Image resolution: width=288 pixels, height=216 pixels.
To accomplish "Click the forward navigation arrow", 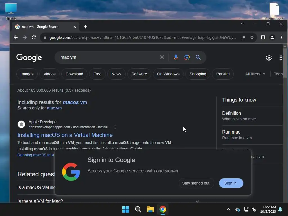I will pos(25,37).
